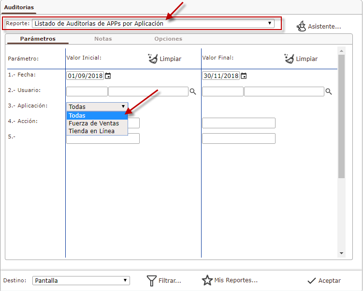The width and height of the screenshot is (363, 291).
Task: Click initial Fecha date field
Action: 85,76
